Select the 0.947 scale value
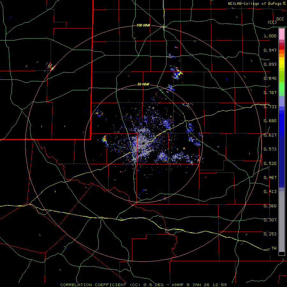This screenshot has width=287, height=287. pos(270,50)
